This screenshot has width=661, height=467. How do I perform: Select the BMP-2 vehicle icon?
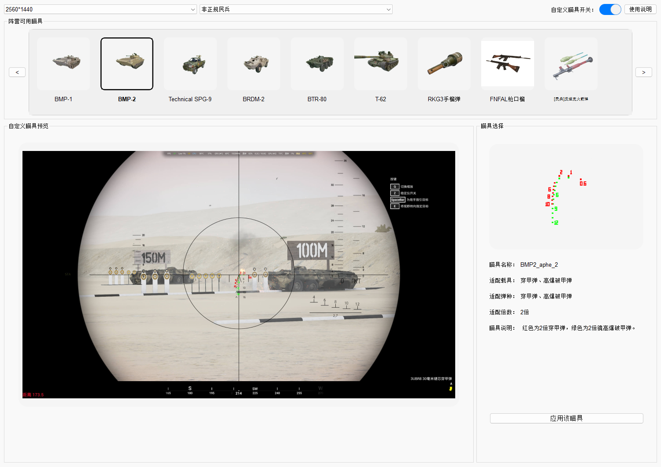tap(127, 64)
